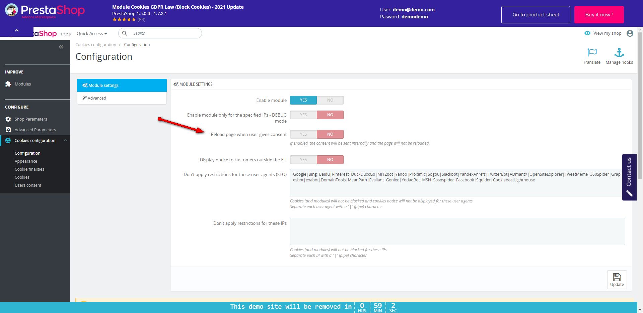Screen dimensions: 643x313
Task: Click the Contact us side tab
Action: click(629, 177)
